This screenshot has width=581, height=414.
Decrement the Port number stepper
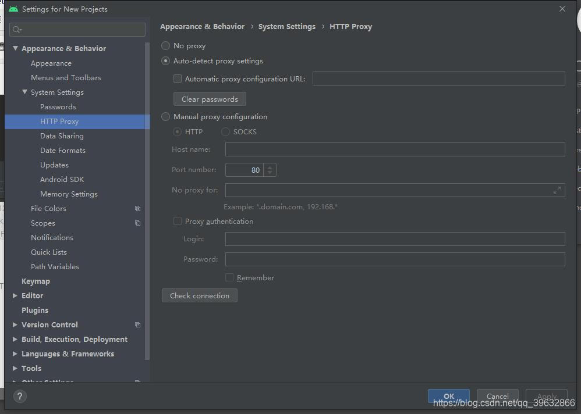pyautogui.click(x=270, y=173)
